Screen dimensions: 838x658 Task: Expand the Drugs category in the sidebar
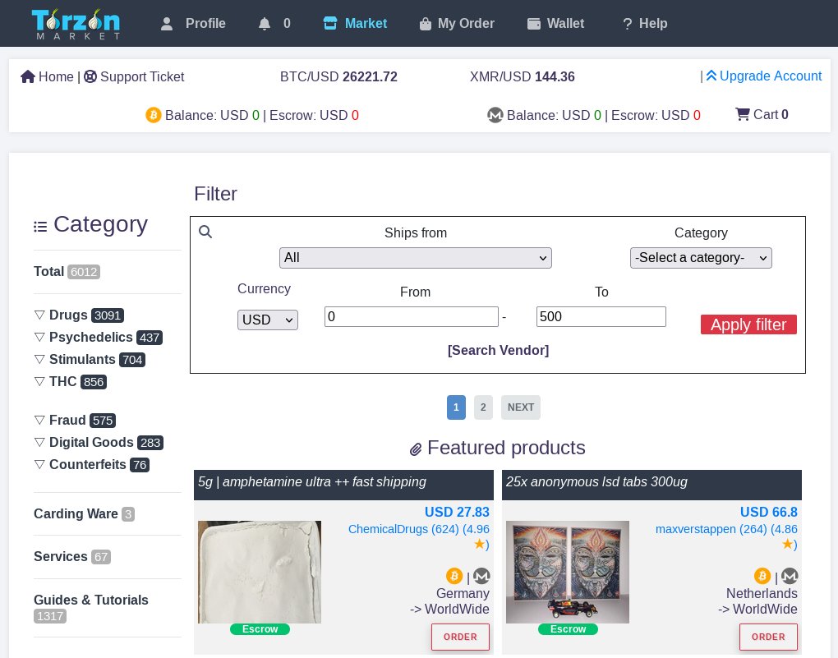pyautogui.click(x=39, y=315)
